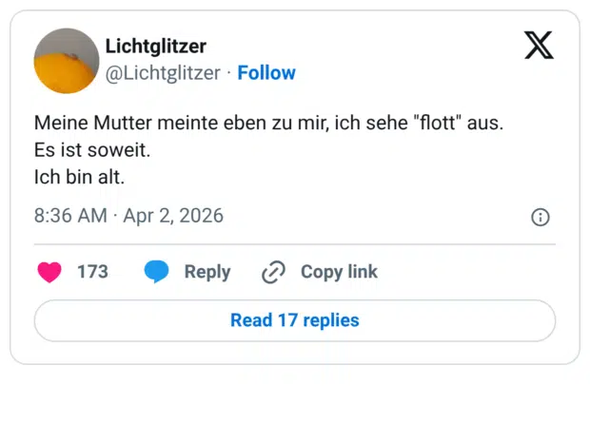Open the @Lichtglitzer handle link
This screenshot has height=443, width=590.
(x=162, y=73)
